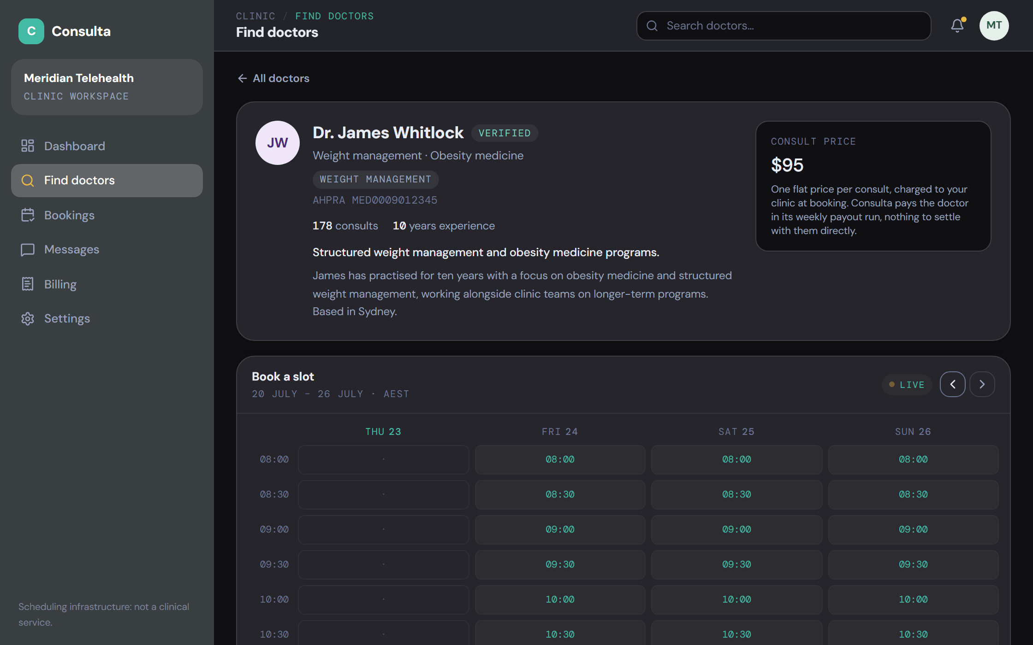1033x645 pixels.
Task: Book Saturday 25 slot at 09:00
Action: (x=736, y=530)
